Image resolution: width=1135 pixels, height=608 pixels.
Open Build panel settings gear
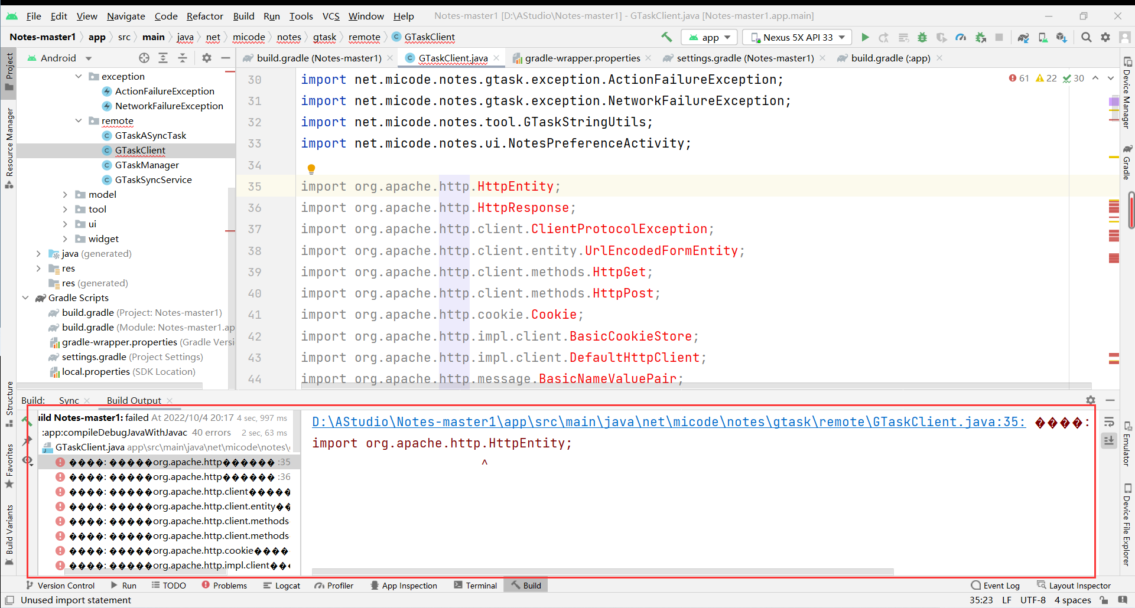1091,400
